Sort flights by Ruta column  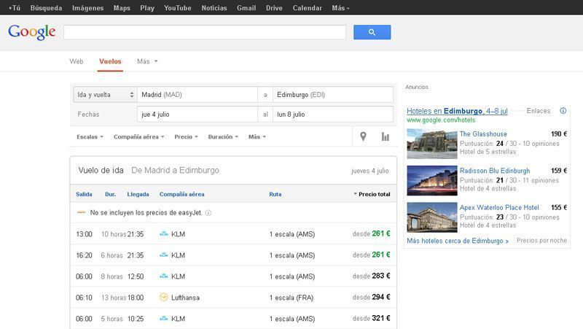click(x=275, y=194)
